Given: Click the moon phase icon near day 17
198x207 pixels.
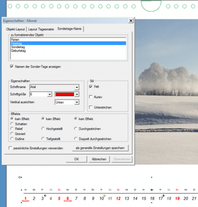Looking at the screenshot, I should (163, 195).
